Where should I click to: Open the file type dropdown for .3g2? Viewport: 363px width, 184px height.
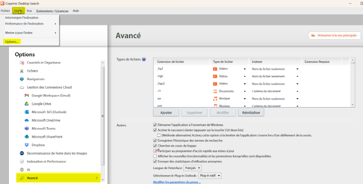pos(245,69)
